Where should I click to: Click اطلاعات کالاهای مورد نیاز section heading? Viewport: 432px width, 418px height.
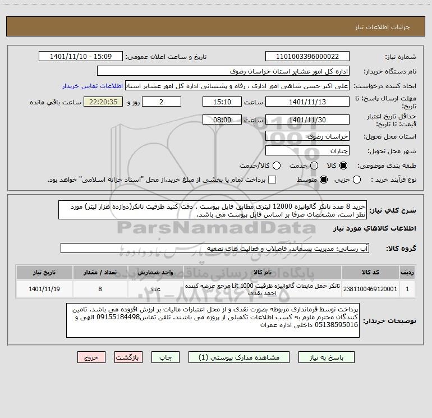pos(374,228)
